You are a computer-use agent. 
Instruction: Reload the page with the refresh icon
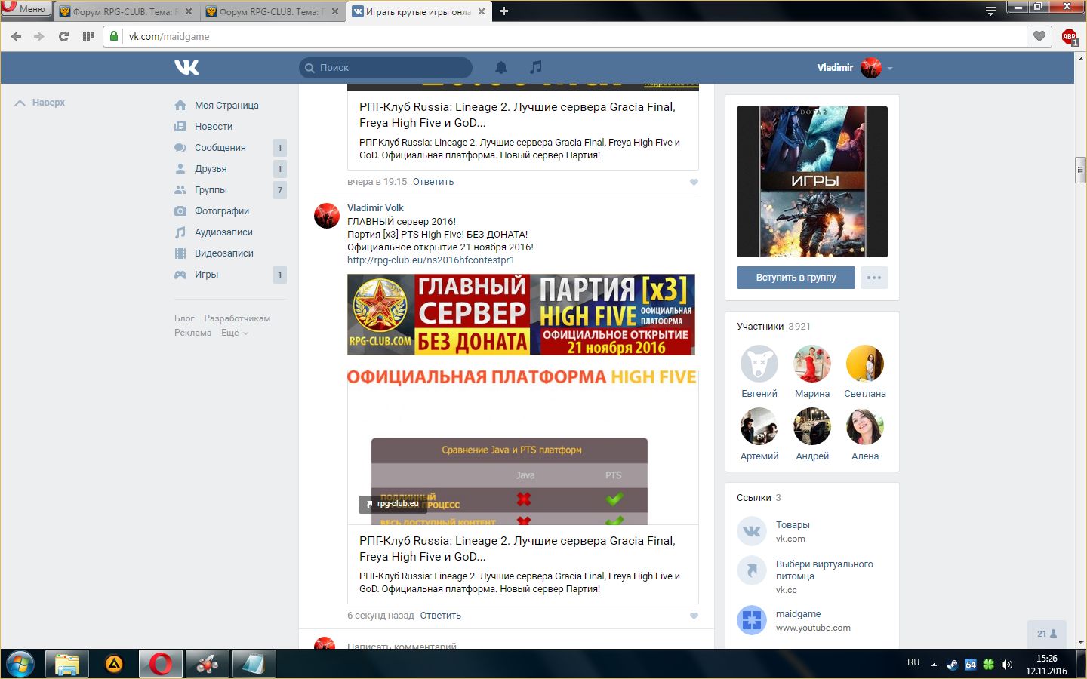(x=63, y=36)
